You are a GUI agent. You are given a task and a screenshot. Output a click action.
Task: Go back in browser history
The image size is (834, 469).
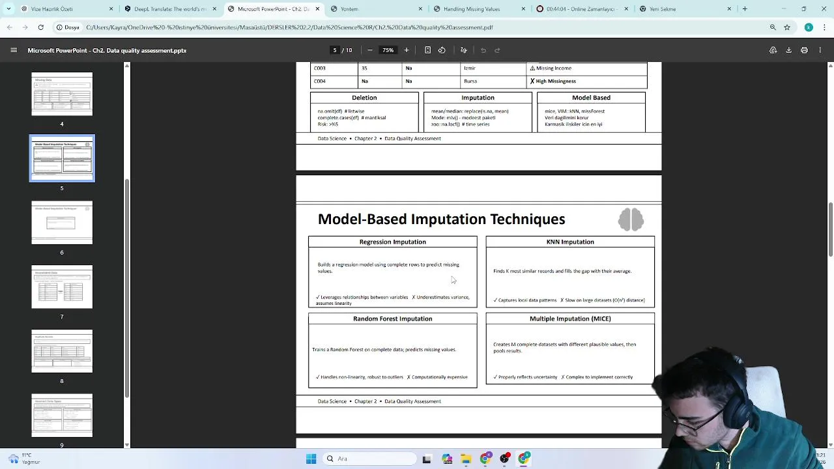(x=10, y=27)
